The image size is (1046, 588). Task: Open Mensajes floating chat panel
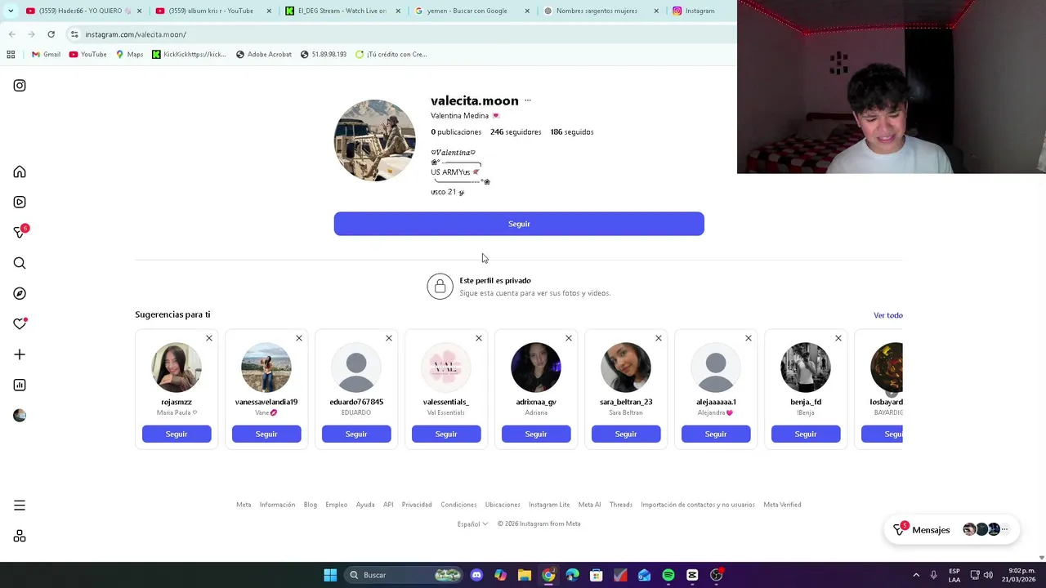(x=952, y=530)
